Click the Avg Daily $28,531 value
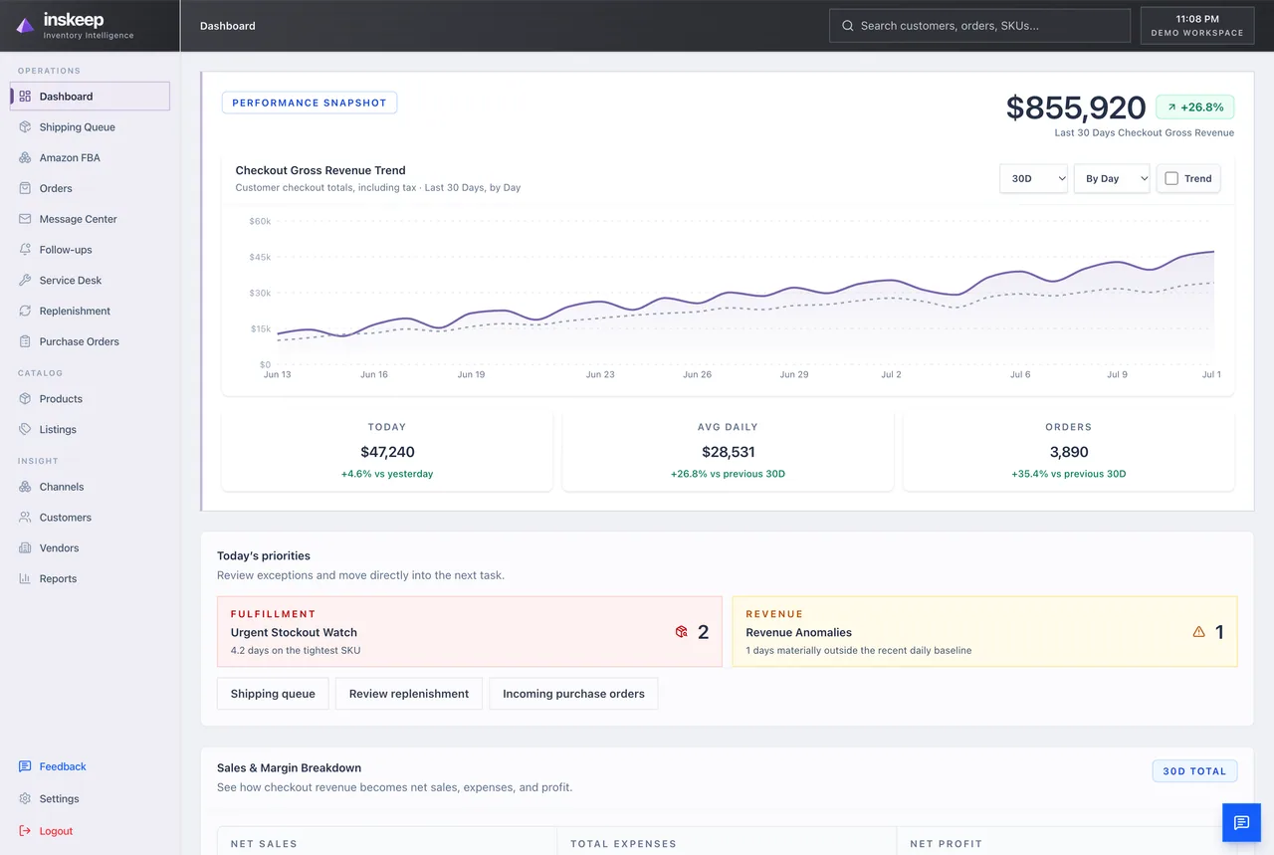Screen dimensions: 1274x855 (729, 452)
